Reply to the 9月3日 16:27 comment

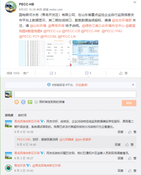click(x=121, y=158)
